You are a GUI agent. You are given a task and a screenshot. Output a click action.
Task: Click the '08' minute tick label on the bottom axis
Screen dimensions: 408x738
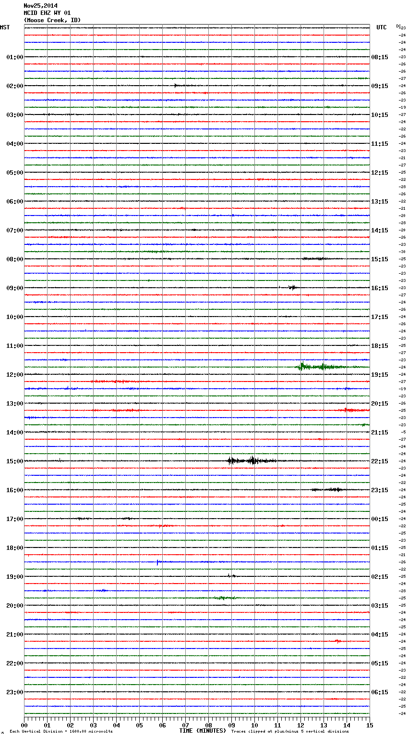[208, 725]
